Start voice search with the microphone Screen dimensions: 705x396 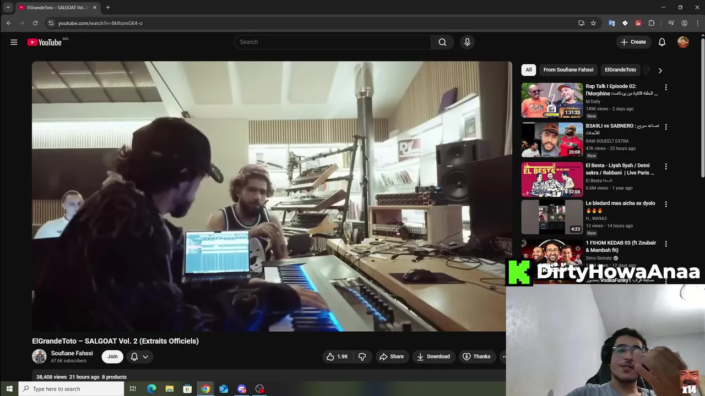[x=467, y=42]
